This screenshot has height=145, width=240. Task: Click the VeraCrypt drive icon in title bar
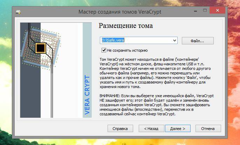(18, 12)
